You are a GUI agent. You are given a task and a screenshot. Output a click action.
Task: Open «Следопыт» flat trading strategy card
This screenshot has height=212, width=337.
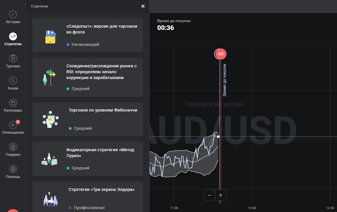88,35
